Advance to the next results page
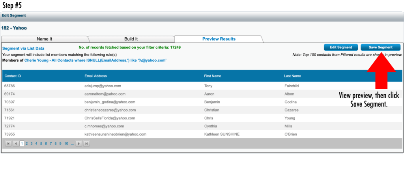Viewport: 404px width, 169px height. click(x=79, y=144)
